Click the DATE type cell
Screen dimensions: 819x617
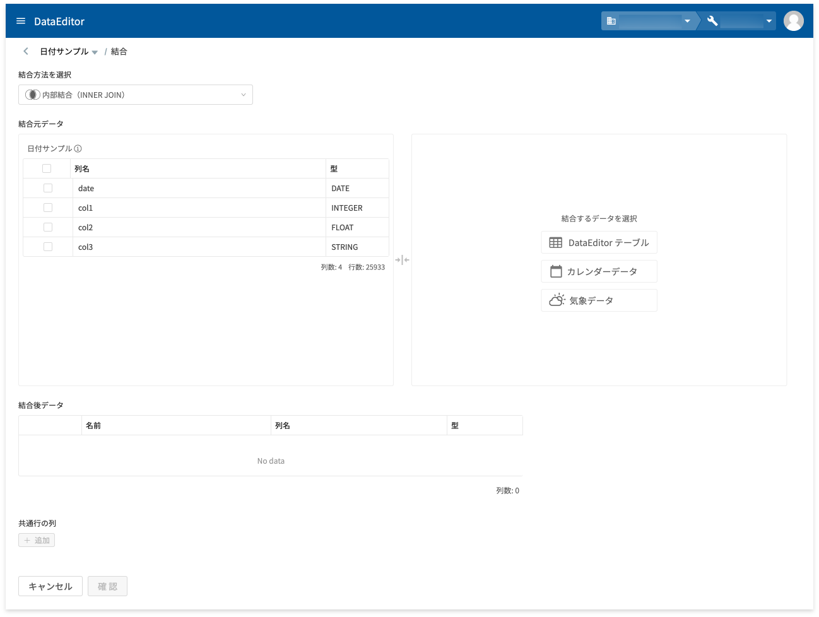[357, 188]
